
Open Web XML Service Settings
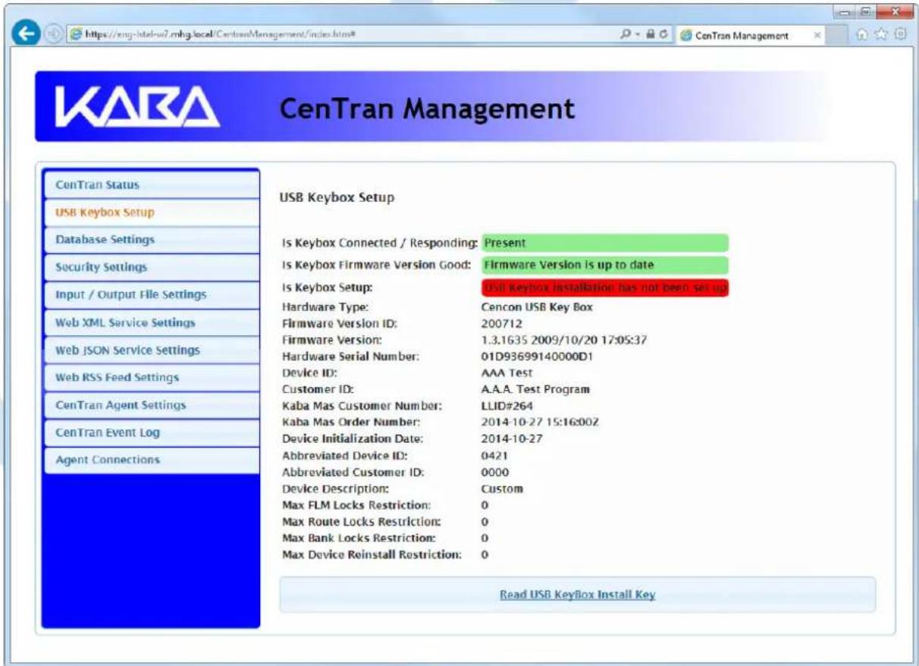tap(152, 322)
